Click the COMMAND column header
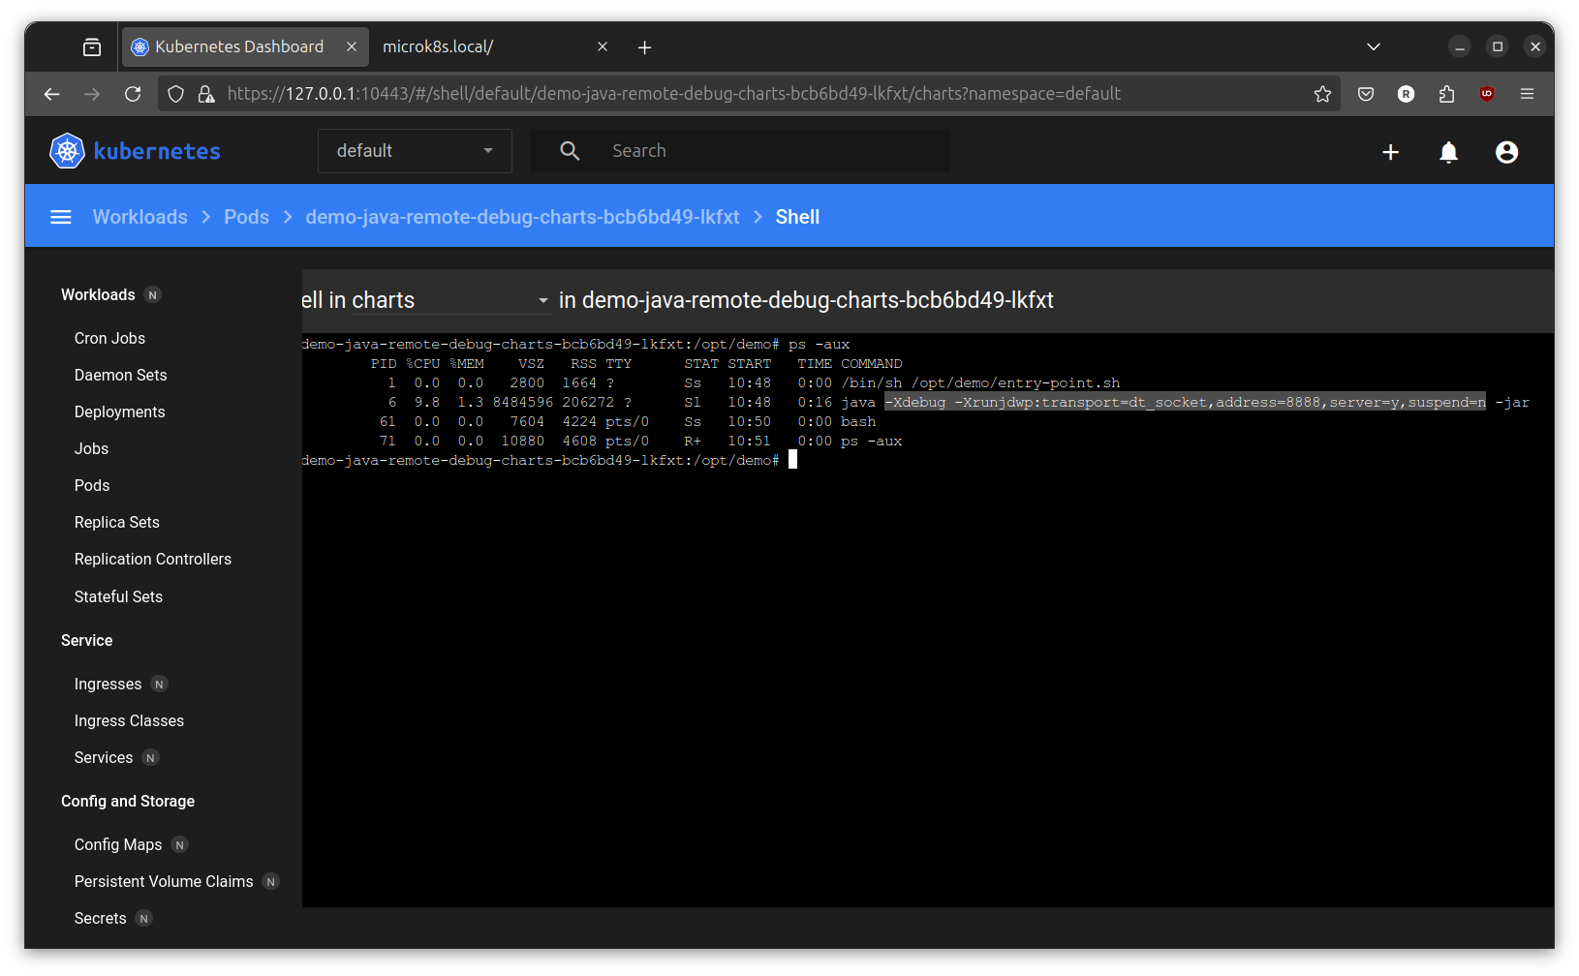Screen dimensions: 1579x976 871,363
